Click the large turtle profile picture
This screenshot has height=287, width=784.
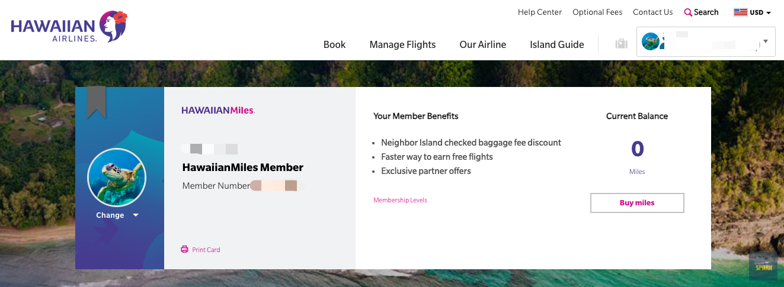tap(116, 178)
